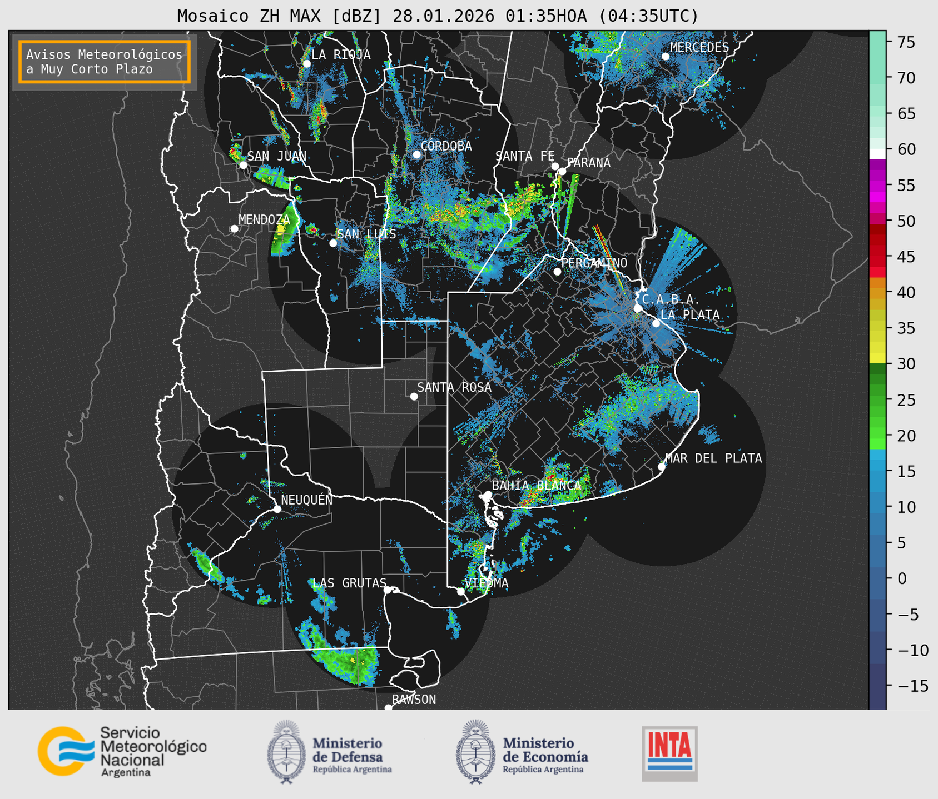
Task: Click the La Plata city marker
Action: 656,323
